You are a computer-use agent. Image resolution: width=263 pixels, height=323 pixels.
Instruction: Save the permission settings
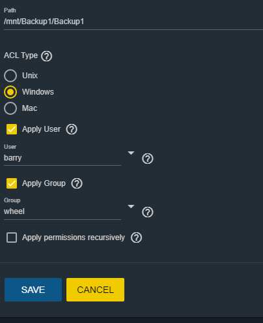33,290
